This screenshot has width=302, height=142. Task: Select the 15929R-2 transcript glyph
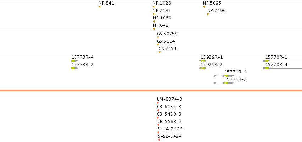click(x=203, y=68)
